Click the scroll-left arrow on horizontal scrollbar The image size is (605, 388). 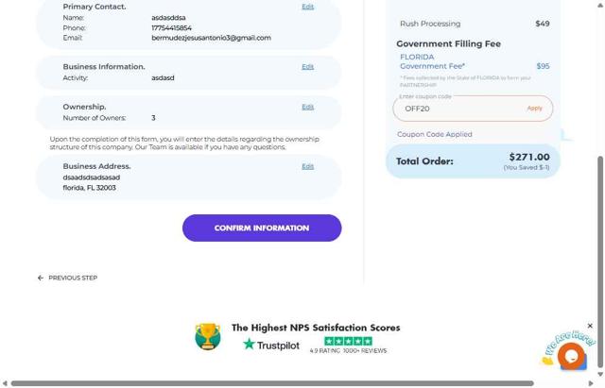[x=4, y=383]
